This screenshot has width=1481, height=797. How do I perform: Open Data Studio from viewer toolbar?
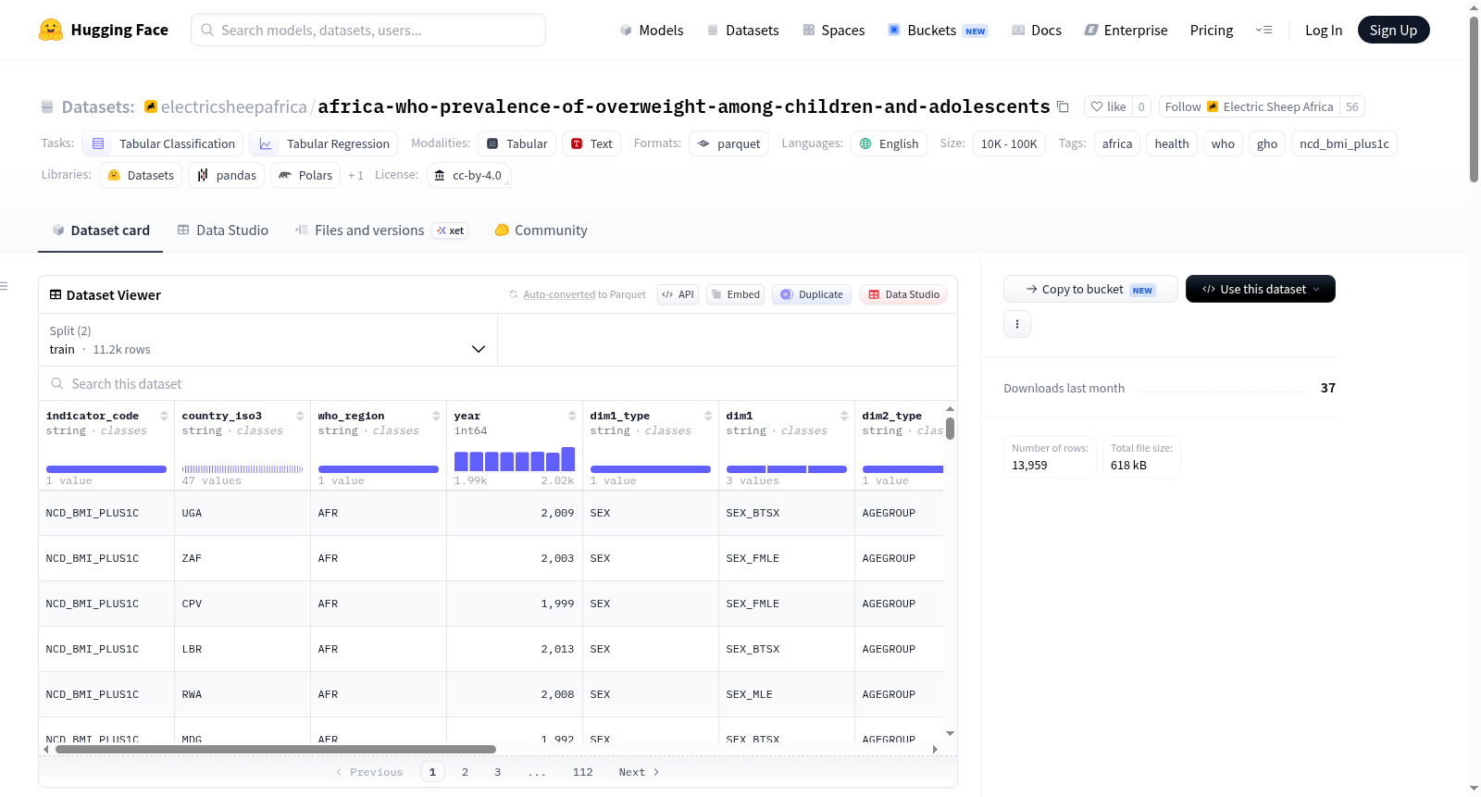(903, 294)
